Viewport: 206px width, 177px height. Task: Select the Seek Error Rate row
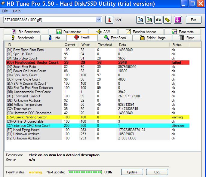(98, 67)
